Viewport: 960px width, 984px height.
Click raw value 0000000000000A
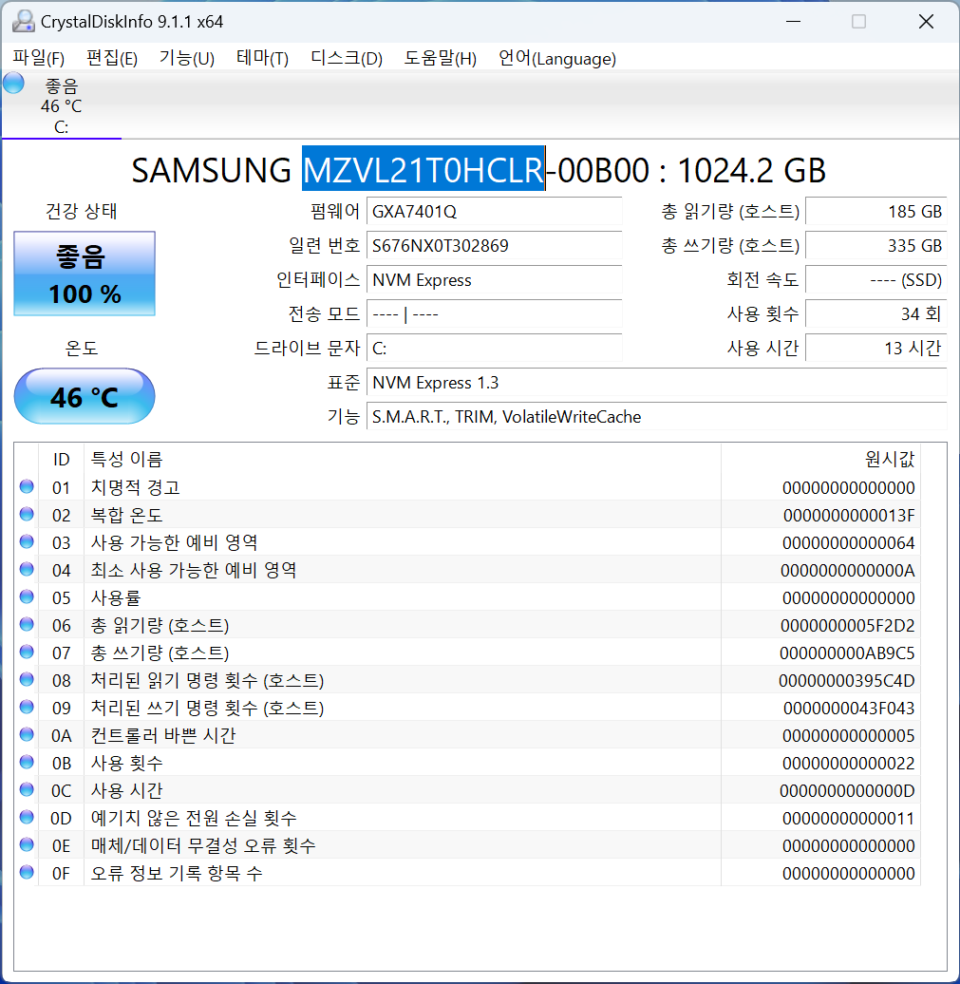point(848,571)
